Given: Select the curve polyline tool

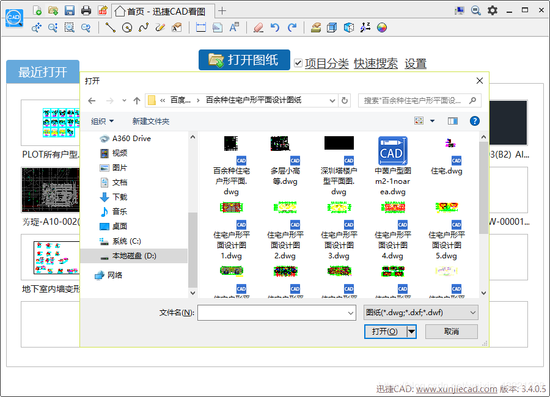Looking at the screenshot, I should tap(144, 27).
